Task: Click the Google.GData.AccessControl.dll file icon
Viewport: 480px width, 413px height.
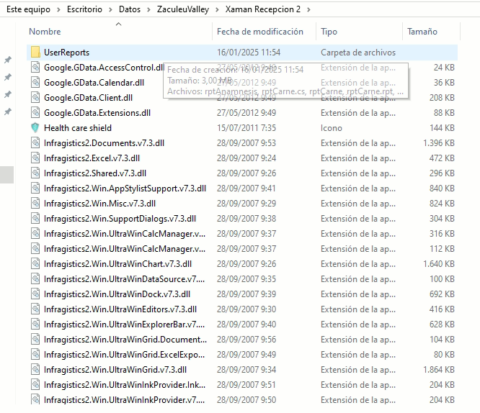Action: point(35,68)
